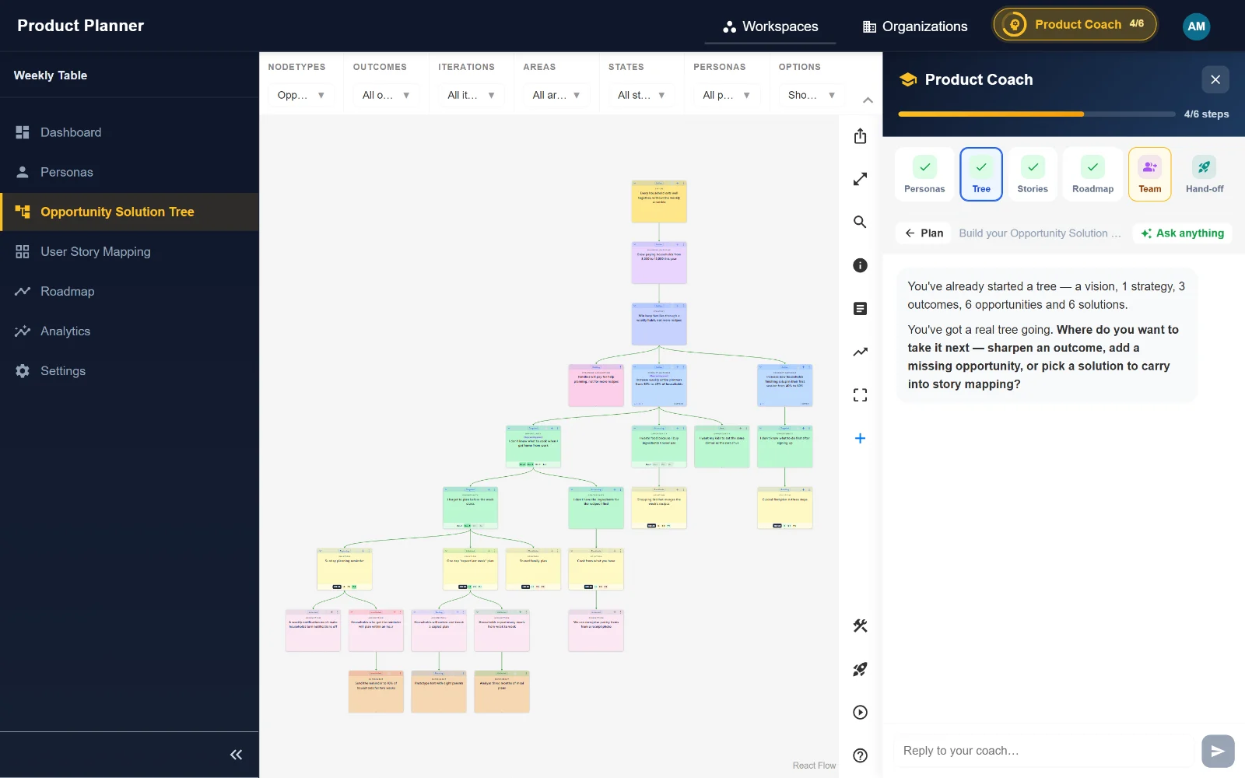This screenshot has height=778, width=1245.
Task: Open the States filter dropdown
Action: (x=641, y=95)
